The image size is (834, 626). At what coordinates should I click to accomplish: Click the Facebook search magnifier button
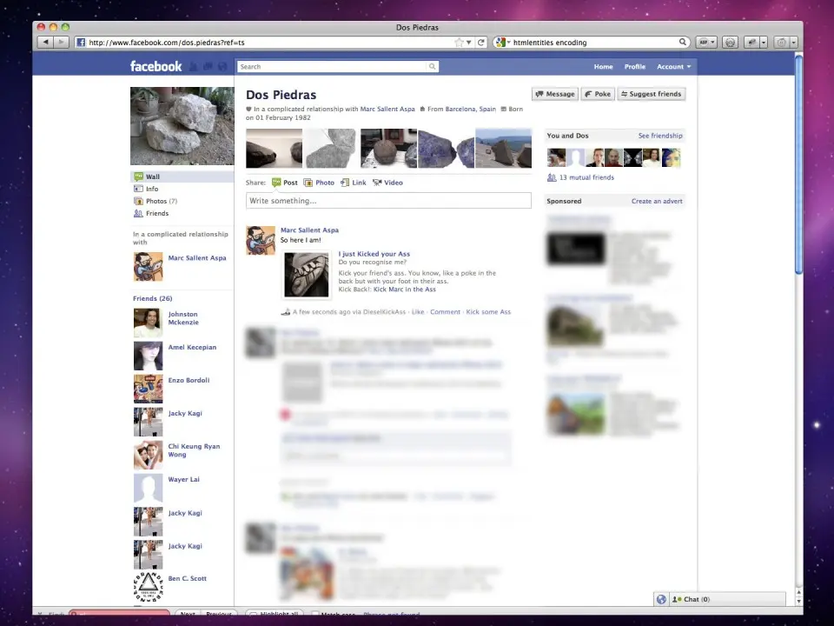click(433, 67)
